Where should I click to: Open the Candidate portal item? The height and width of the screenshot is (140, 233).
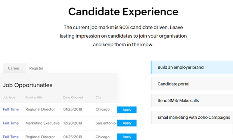192,84
